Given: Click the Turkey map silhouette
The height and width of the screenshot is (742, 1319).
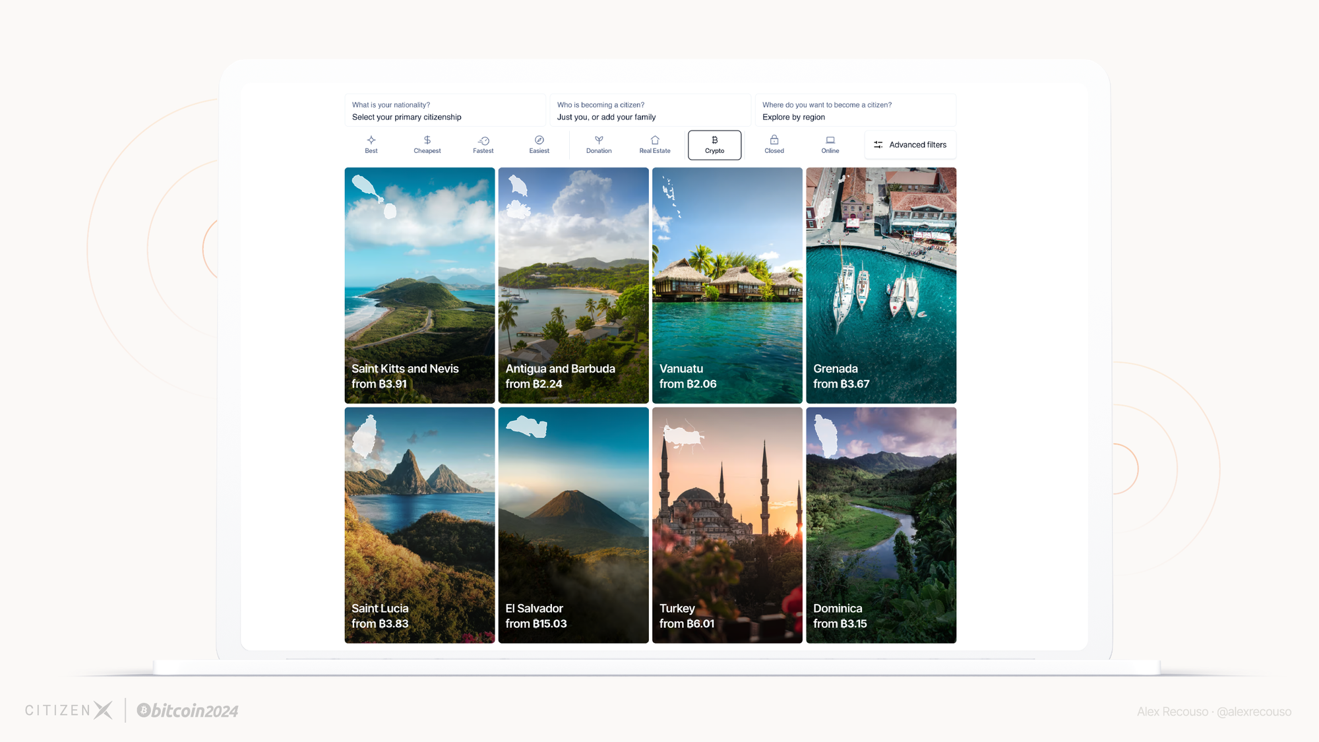Looking at the screenshot, I should (682, 436).
